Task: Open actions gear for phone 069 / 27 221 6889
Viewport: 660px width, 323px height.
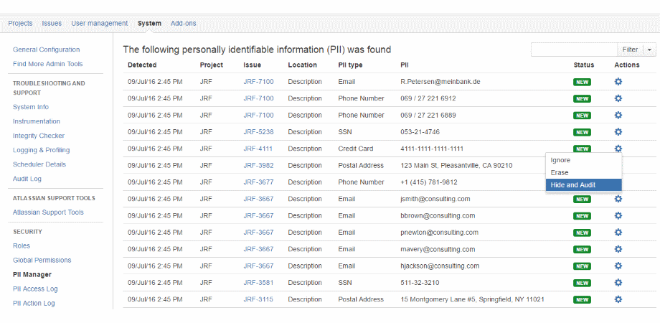Action: click(618, 116)
